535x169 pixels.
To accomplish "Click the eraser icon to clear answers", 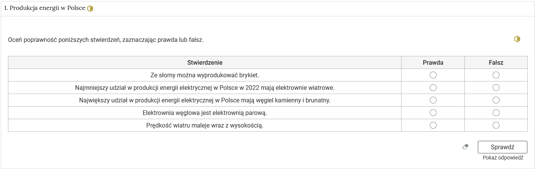I will pyautogui.click(x=465, y=147).
